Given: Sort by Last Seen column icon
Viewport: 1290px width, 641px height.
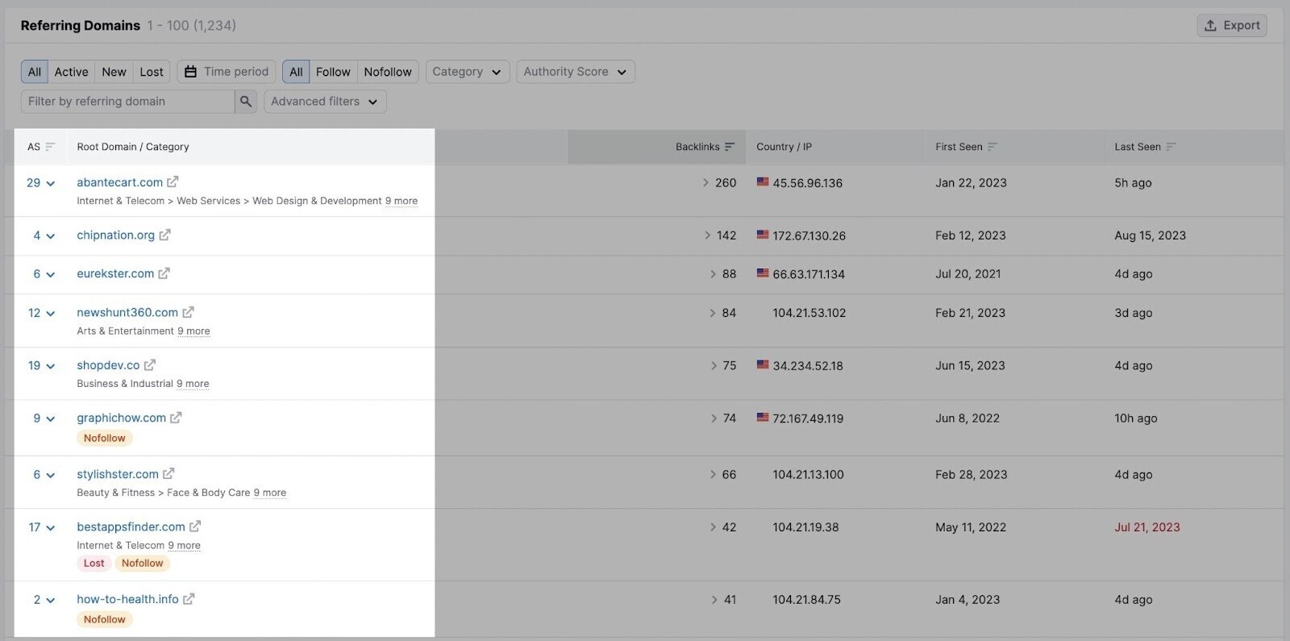Looking at the screenshot, I should click(x=1171, y=147).
